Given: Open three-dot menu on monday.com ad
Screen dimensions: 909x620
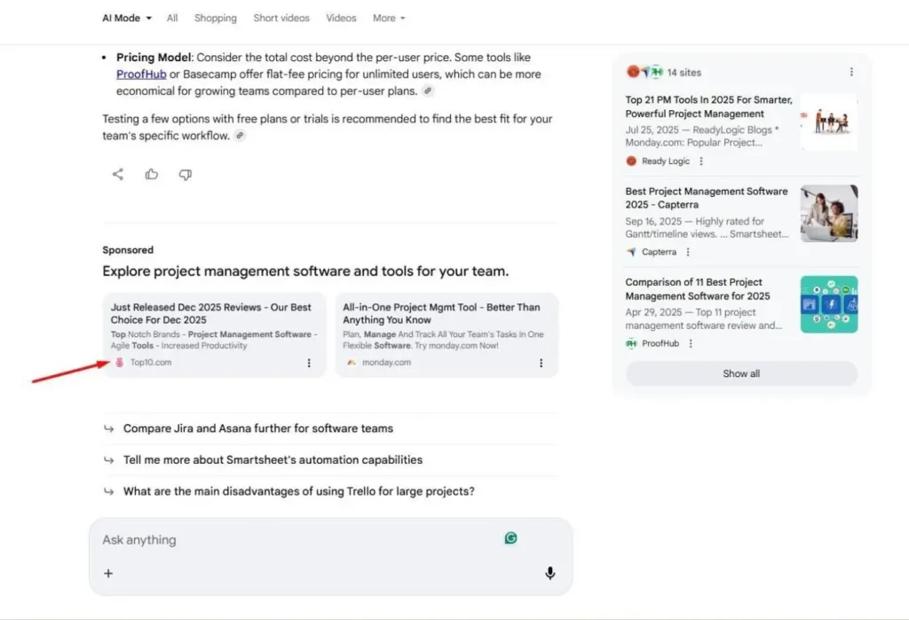Looking at the screenshot, I should coord(541,363).
